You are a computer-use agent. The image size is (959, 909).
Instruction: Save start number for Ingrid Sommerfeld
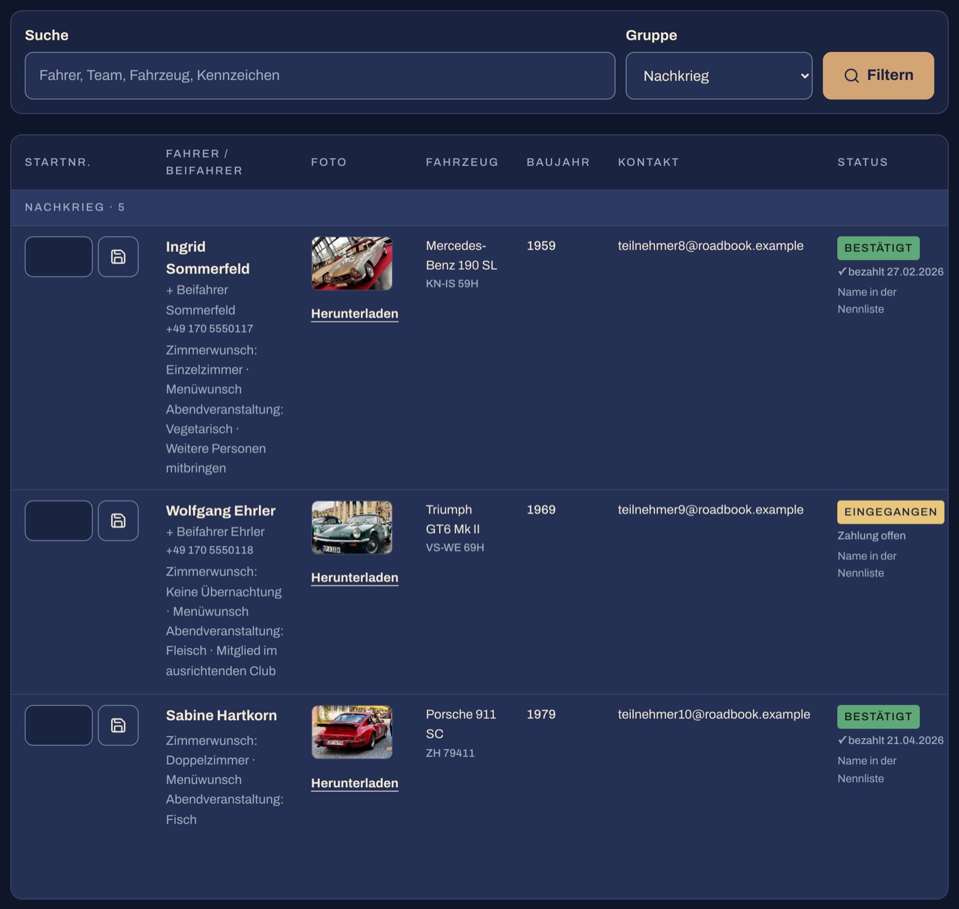(x=118, y=257)
